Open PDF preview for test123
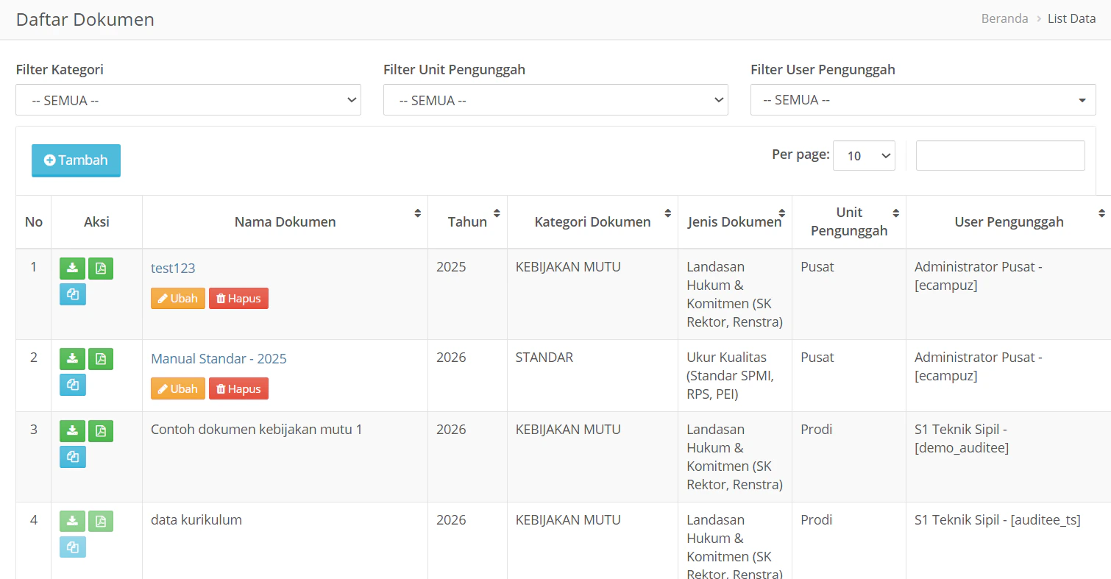The image size is (1111, 579). [x=100, y=268]
